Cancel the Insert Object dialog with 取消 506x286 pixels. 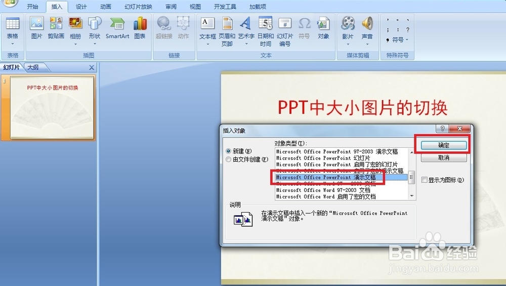[x=444, y=157]
